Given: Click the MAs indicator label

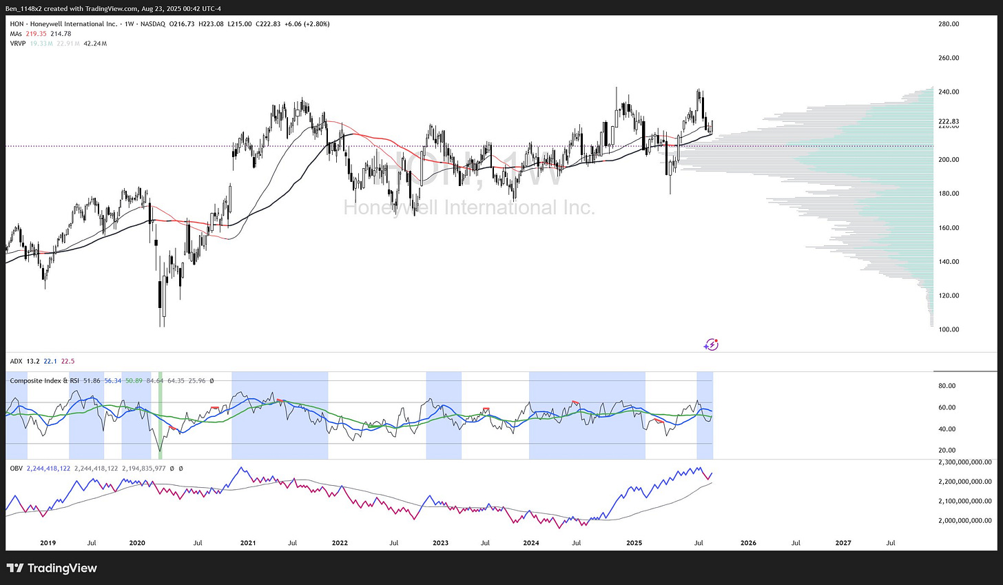Looking at the screenshot, I should coord(16,34).
